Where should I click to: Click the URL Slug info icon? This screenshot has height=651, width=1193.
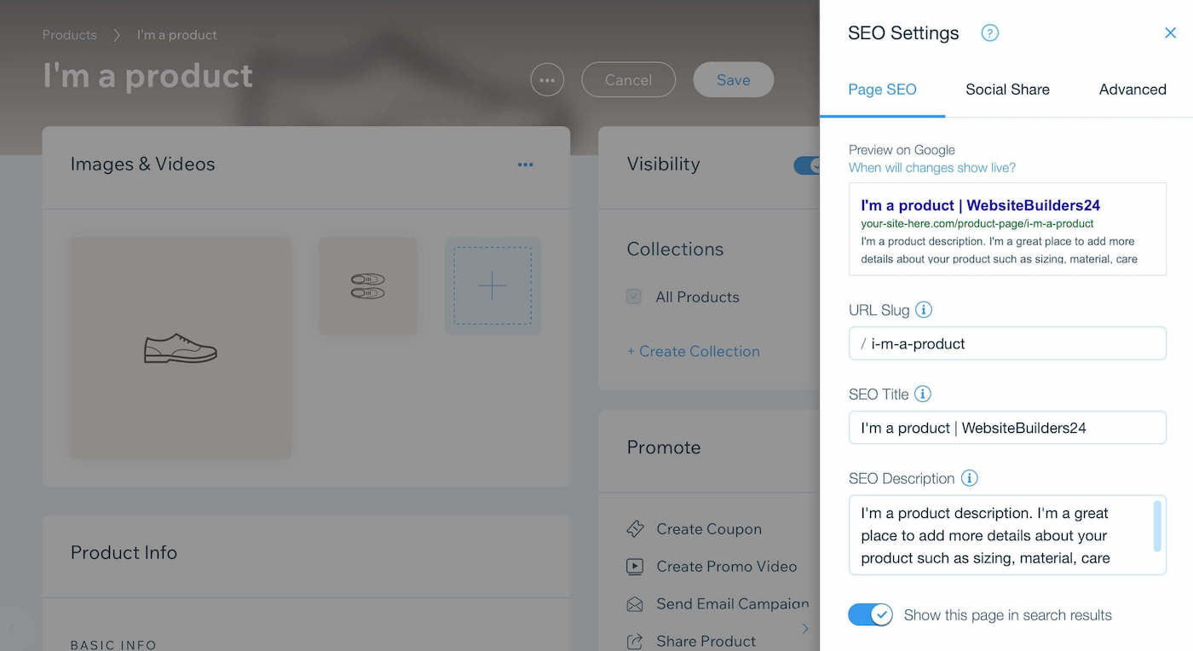click(x=924, y=310)
